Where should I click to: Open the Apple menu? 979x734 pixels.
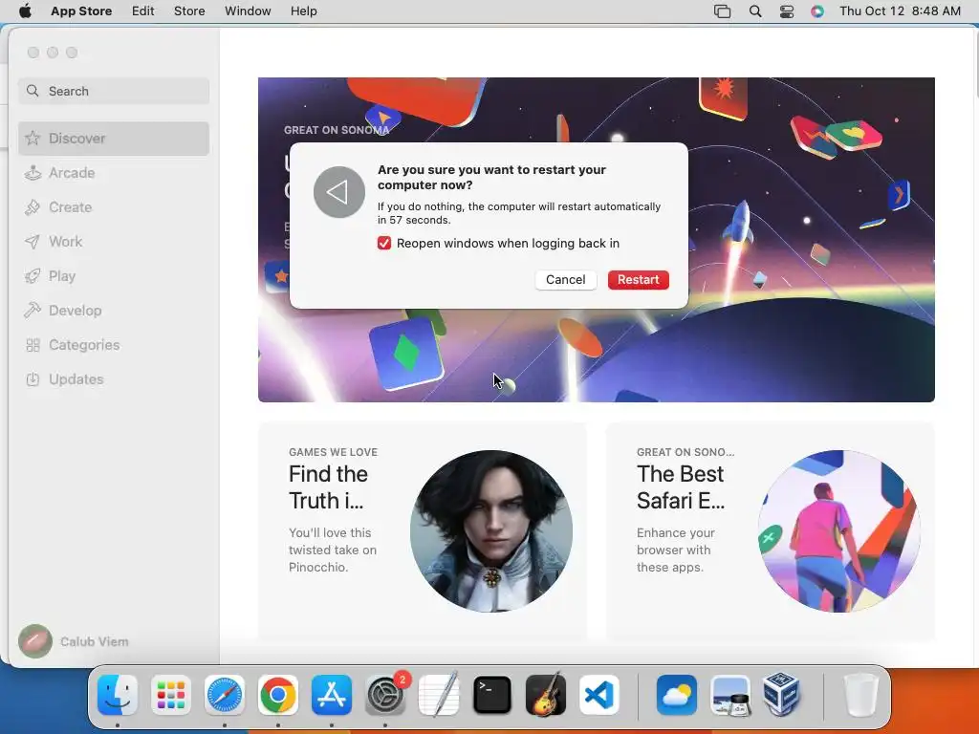tap(25, 11)
